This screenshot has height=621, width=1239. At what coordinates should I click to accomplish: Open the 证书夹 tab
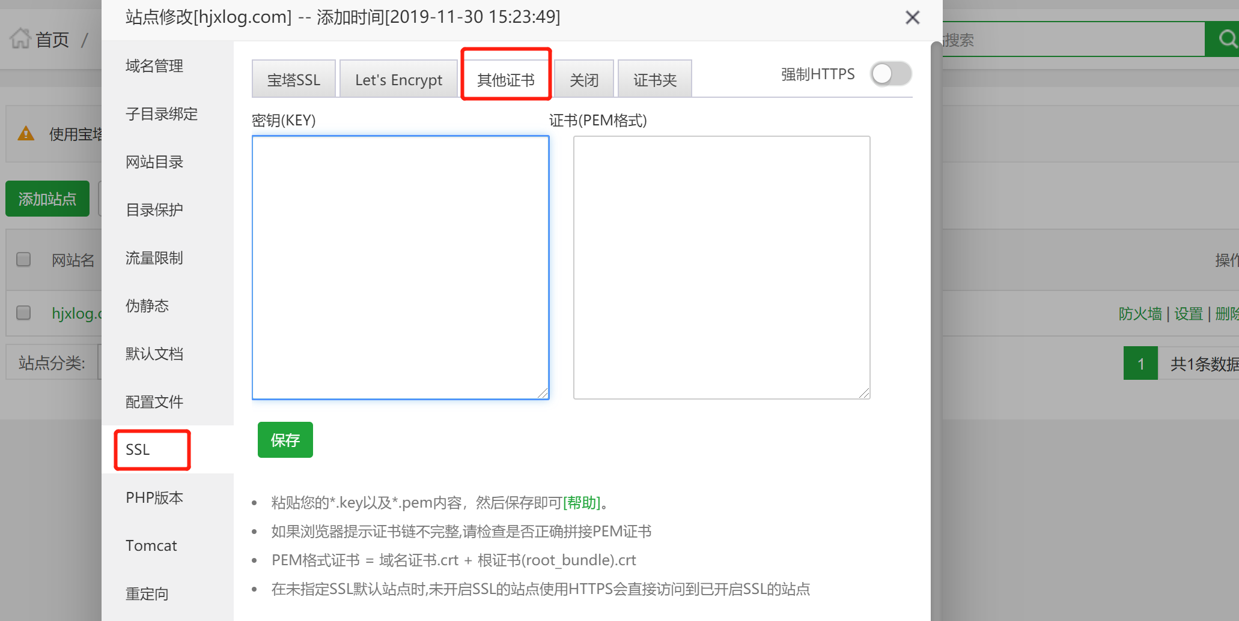tap(654, 79)
